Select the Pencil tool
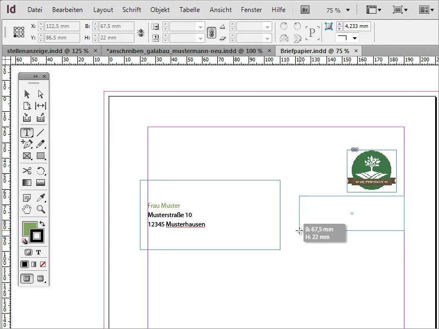439x329 pixels. point(41,144)
